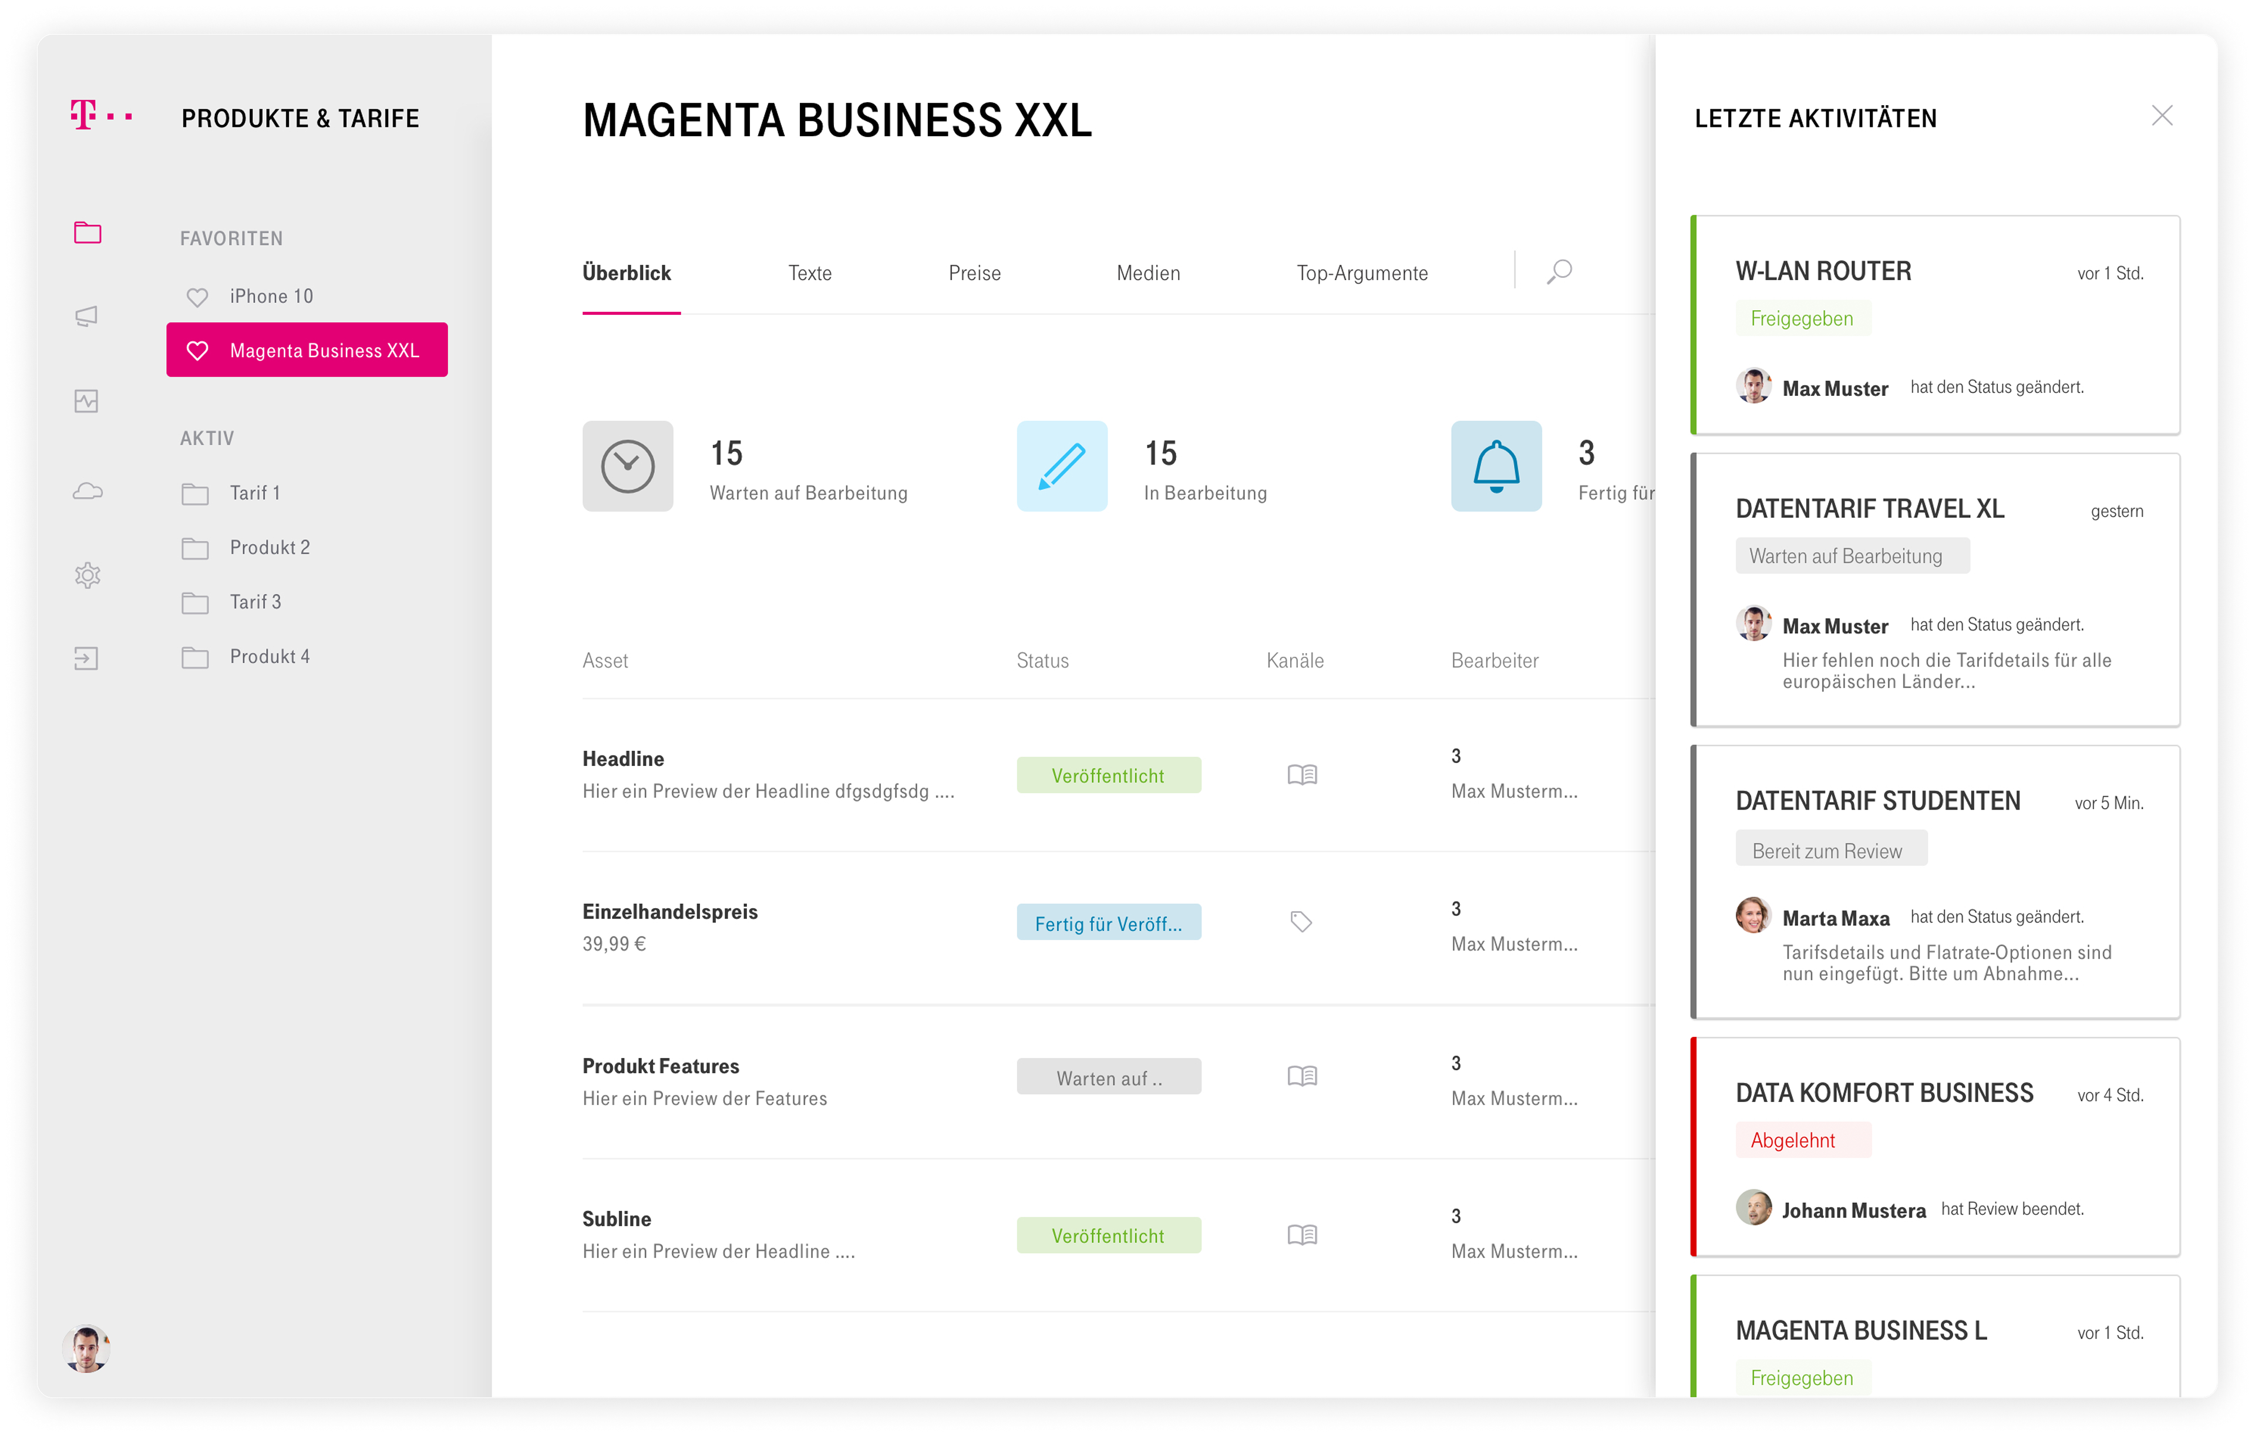The image size is (2255, 1438).
Task: Open the Tarif 3 folder
Action: click(255, 602)
